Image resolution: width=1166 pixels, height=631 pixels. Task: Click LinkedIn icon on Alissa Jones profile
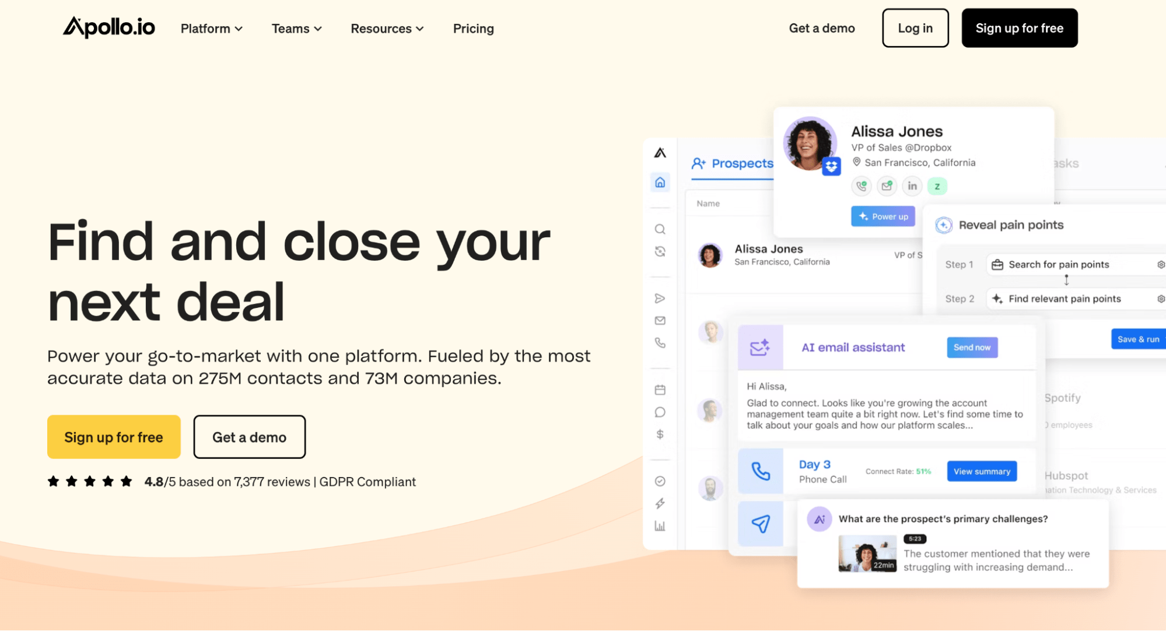click(911, 185)
